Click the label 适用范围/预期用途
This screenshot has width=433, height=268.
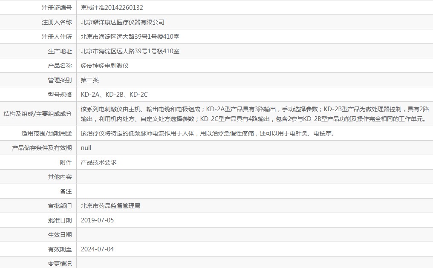(x=46, y=134)
